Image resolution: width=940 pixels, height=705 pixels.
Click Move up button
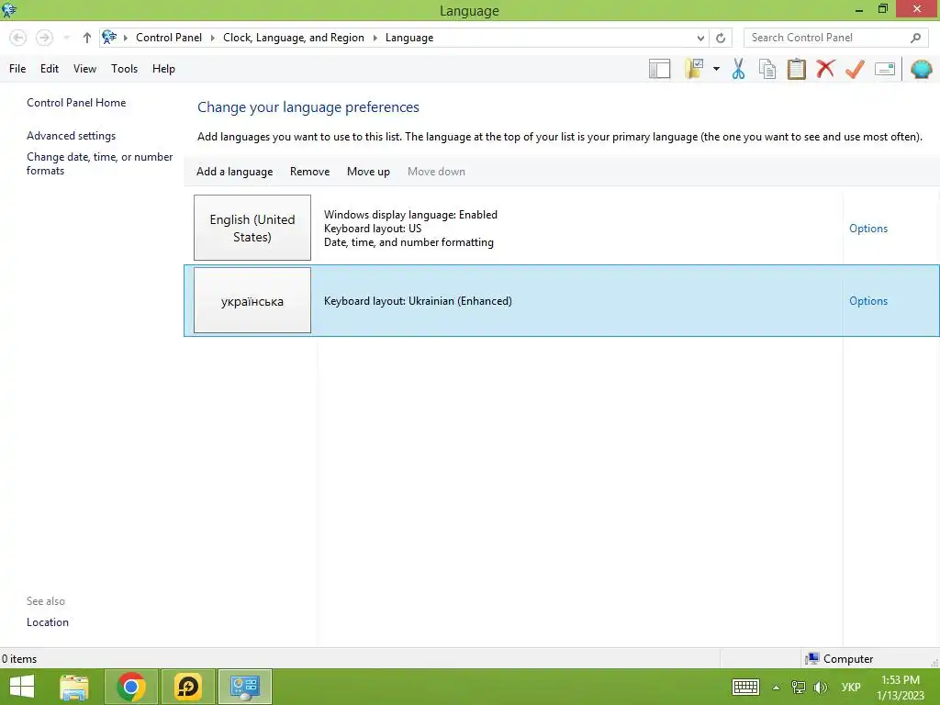pyautogui.click(x=368, y=172)
